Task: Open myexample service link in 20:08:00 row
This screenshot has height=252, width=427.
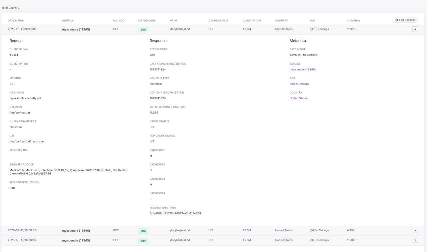Action: pos(76,230)
